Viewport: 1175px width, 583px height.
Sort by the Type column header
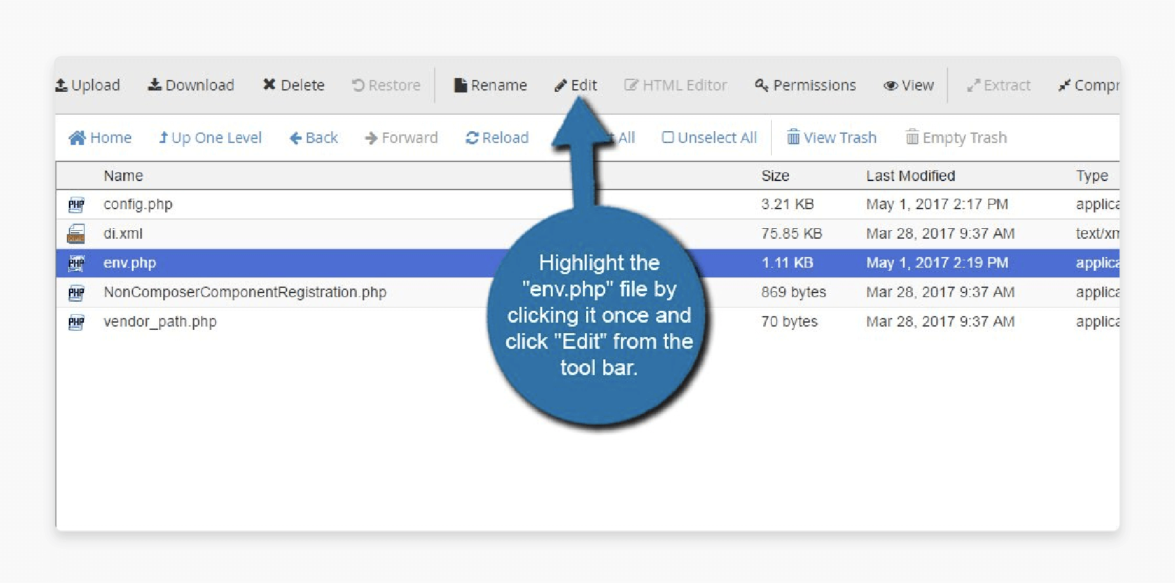(x=1092, y=176)
